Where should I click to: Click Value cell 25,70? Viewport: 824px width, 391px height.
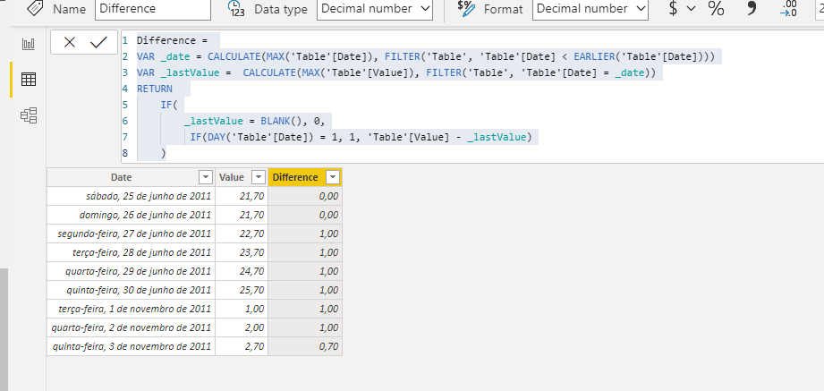coord(242,290)
